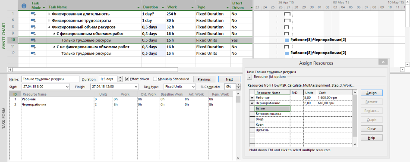Click the Ovt. Work column header in task form
This screenshot has height=162, width=410.
click(x=148, y=94)
